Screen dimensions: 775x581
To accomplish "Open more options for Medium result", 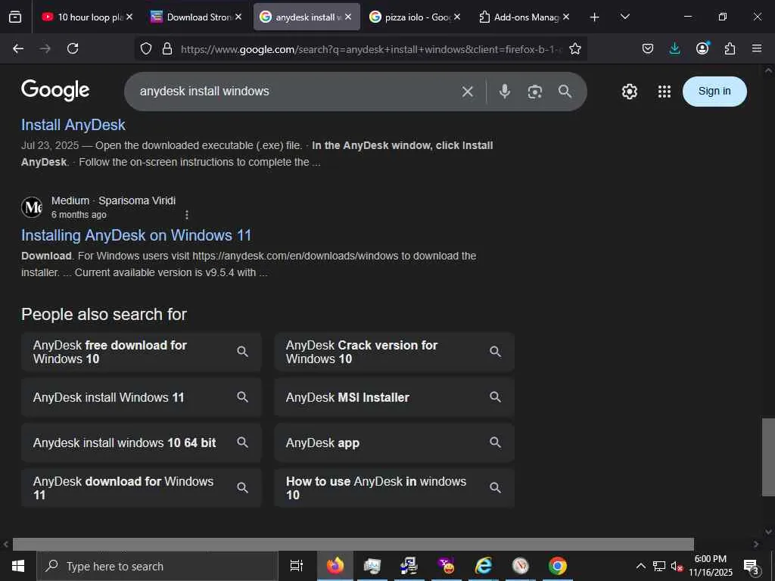I will coord(187,215).
